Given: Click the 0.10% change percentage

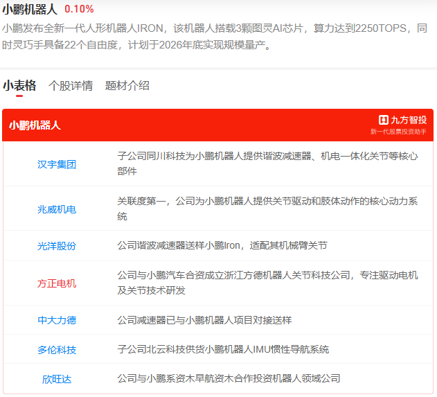Looking at the screenshot, I should (x=79, y=9).
